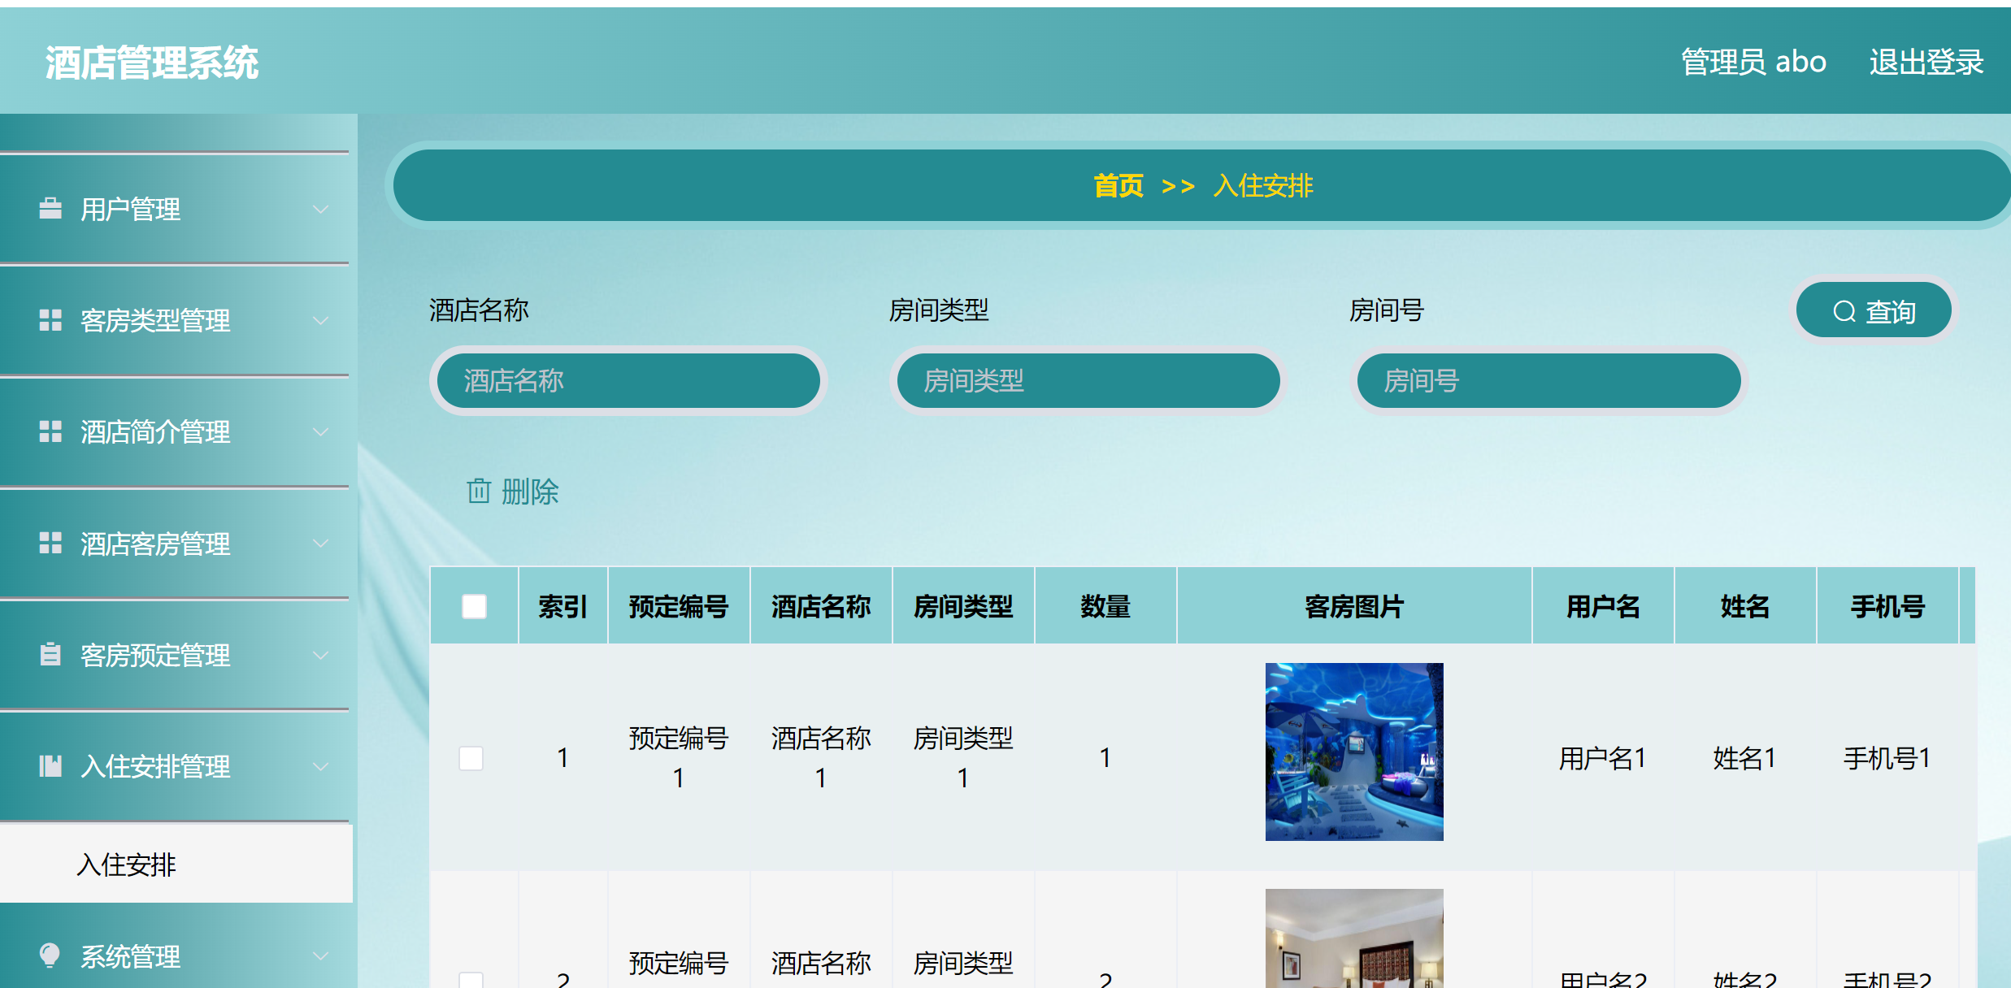Click the grid icon beside 酒店简介管理
This screenshot has height=988, width=2011.
50,431
